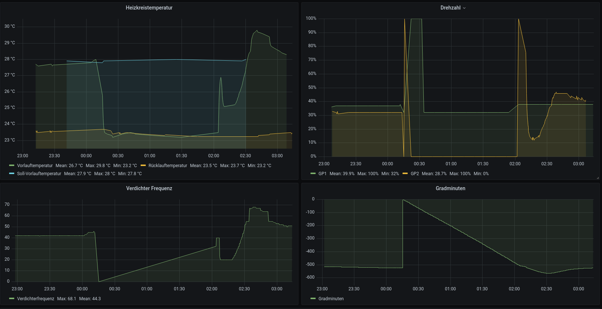Toggle the Vorlauftemperatur series in legend
The width and height of the screenshot is (602, 309).
(x=35, y=166)
